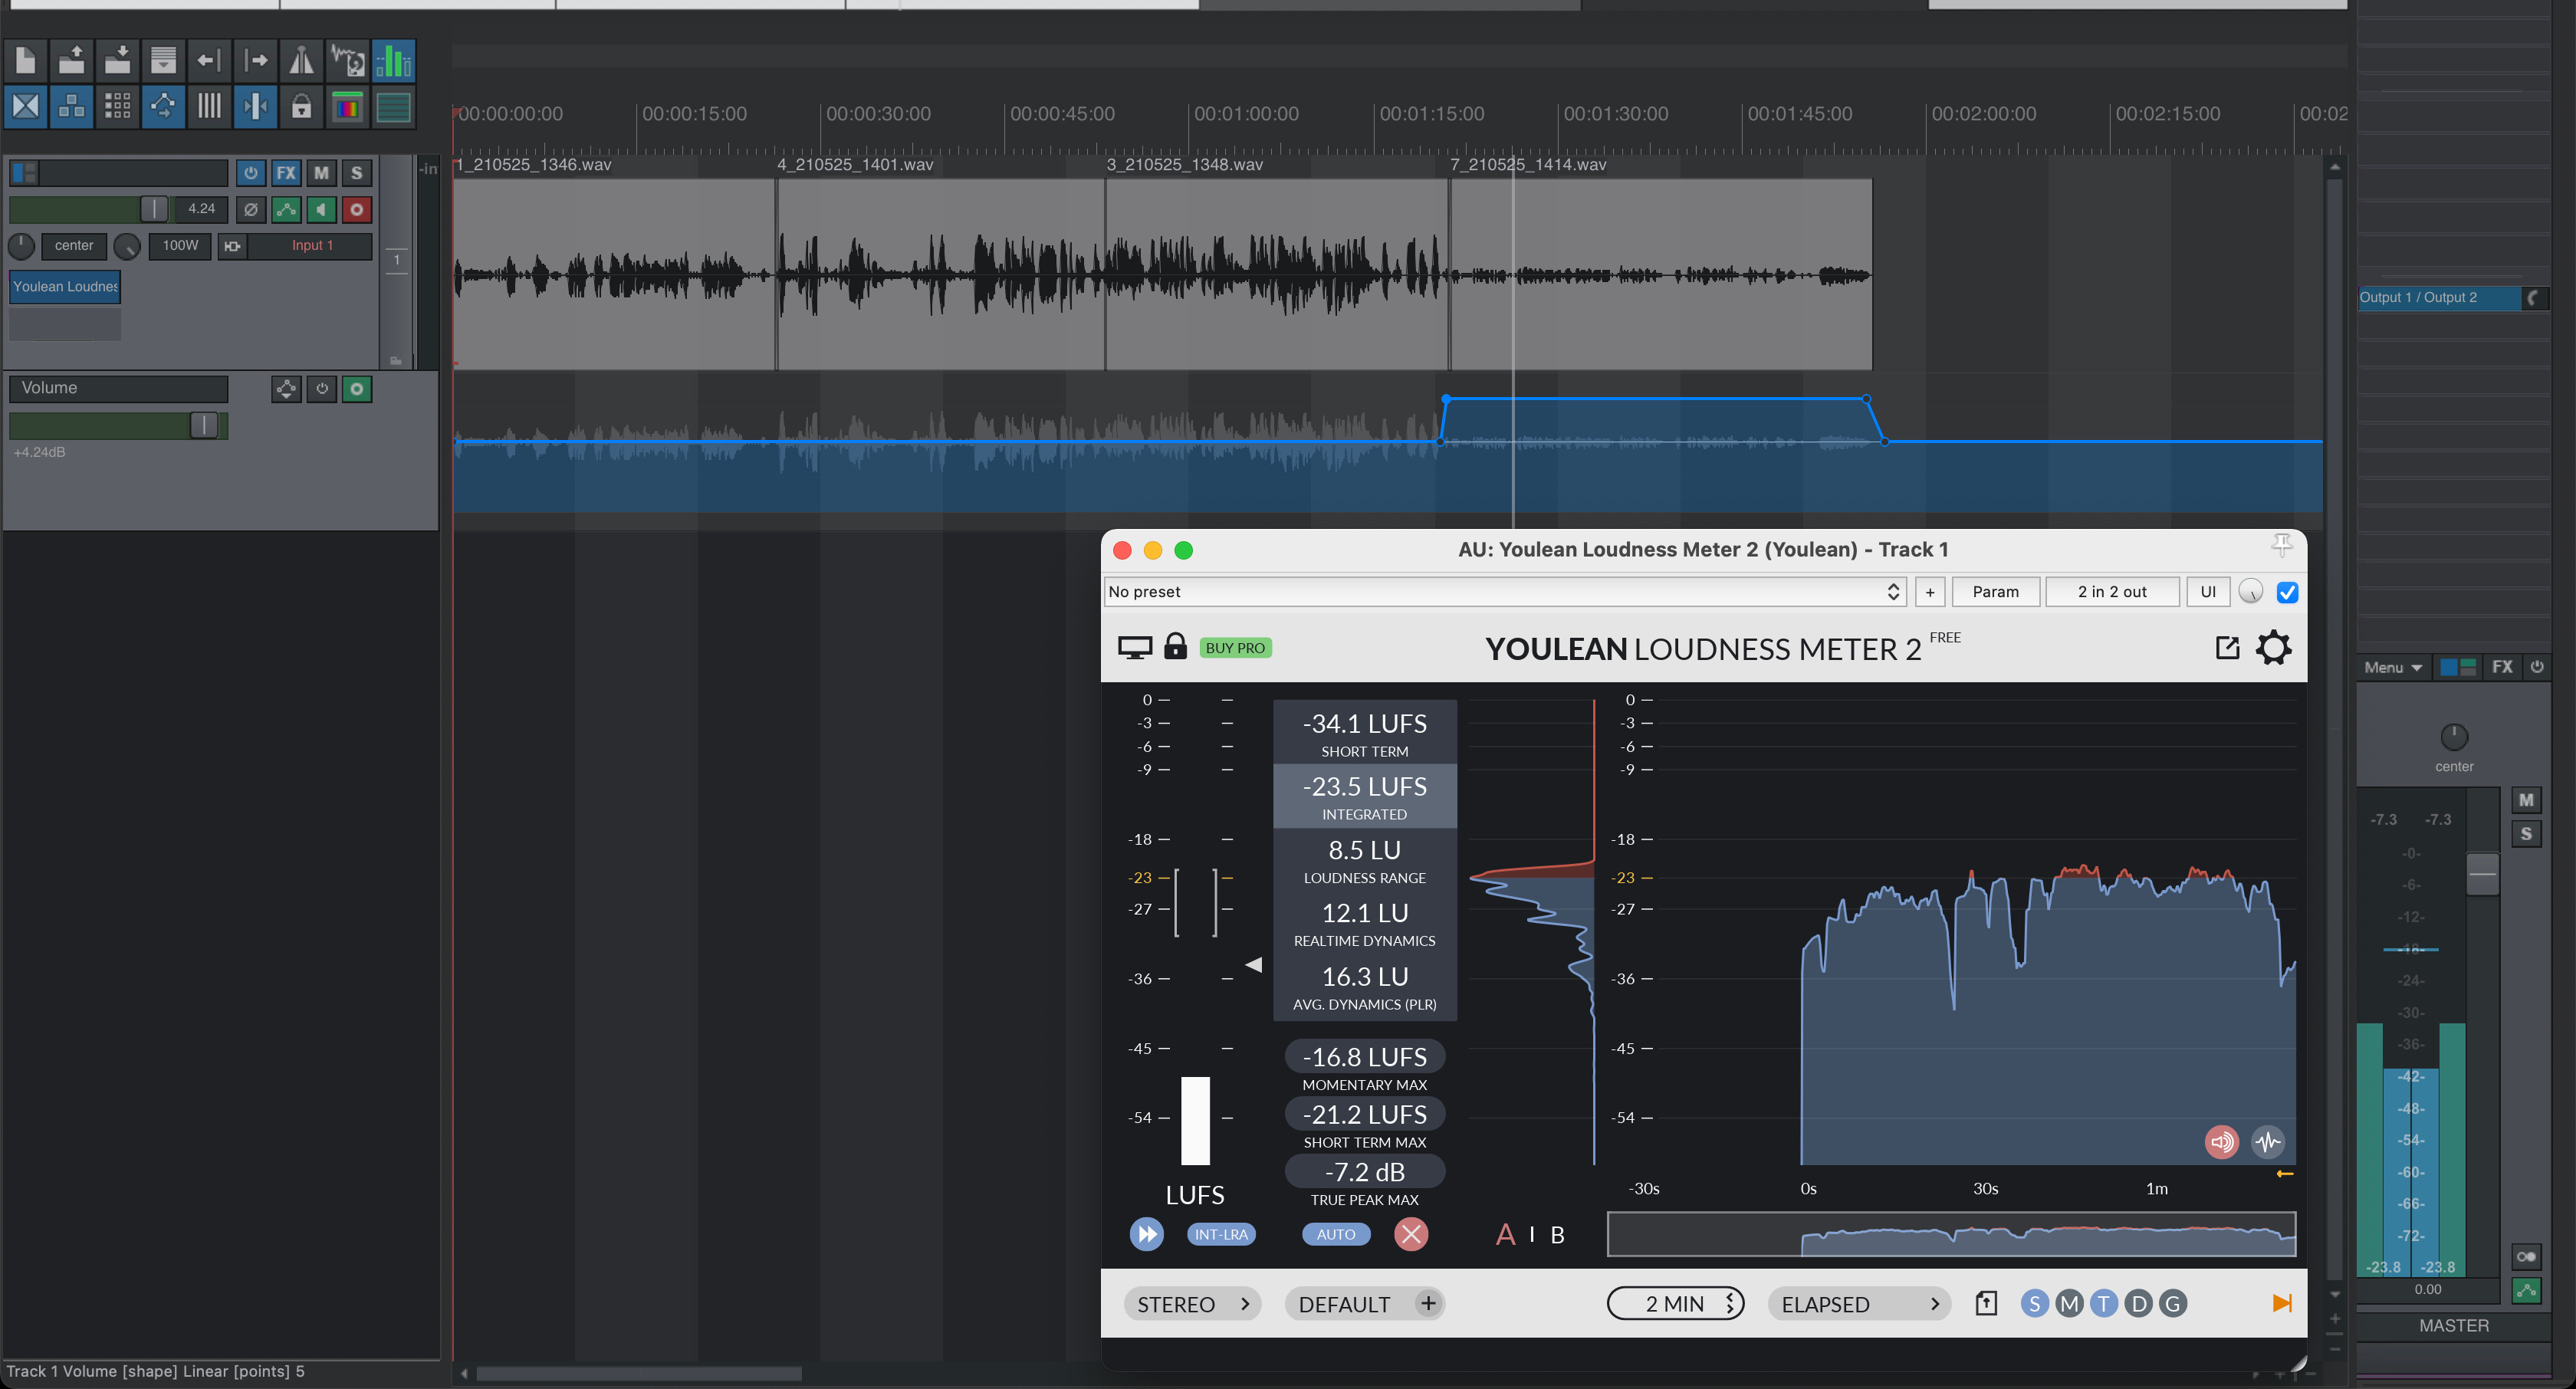Open the 2 in 2 out routing button
Image resolution: width=2576 pixels, height=1389 pixels.
pos(2112,592)
